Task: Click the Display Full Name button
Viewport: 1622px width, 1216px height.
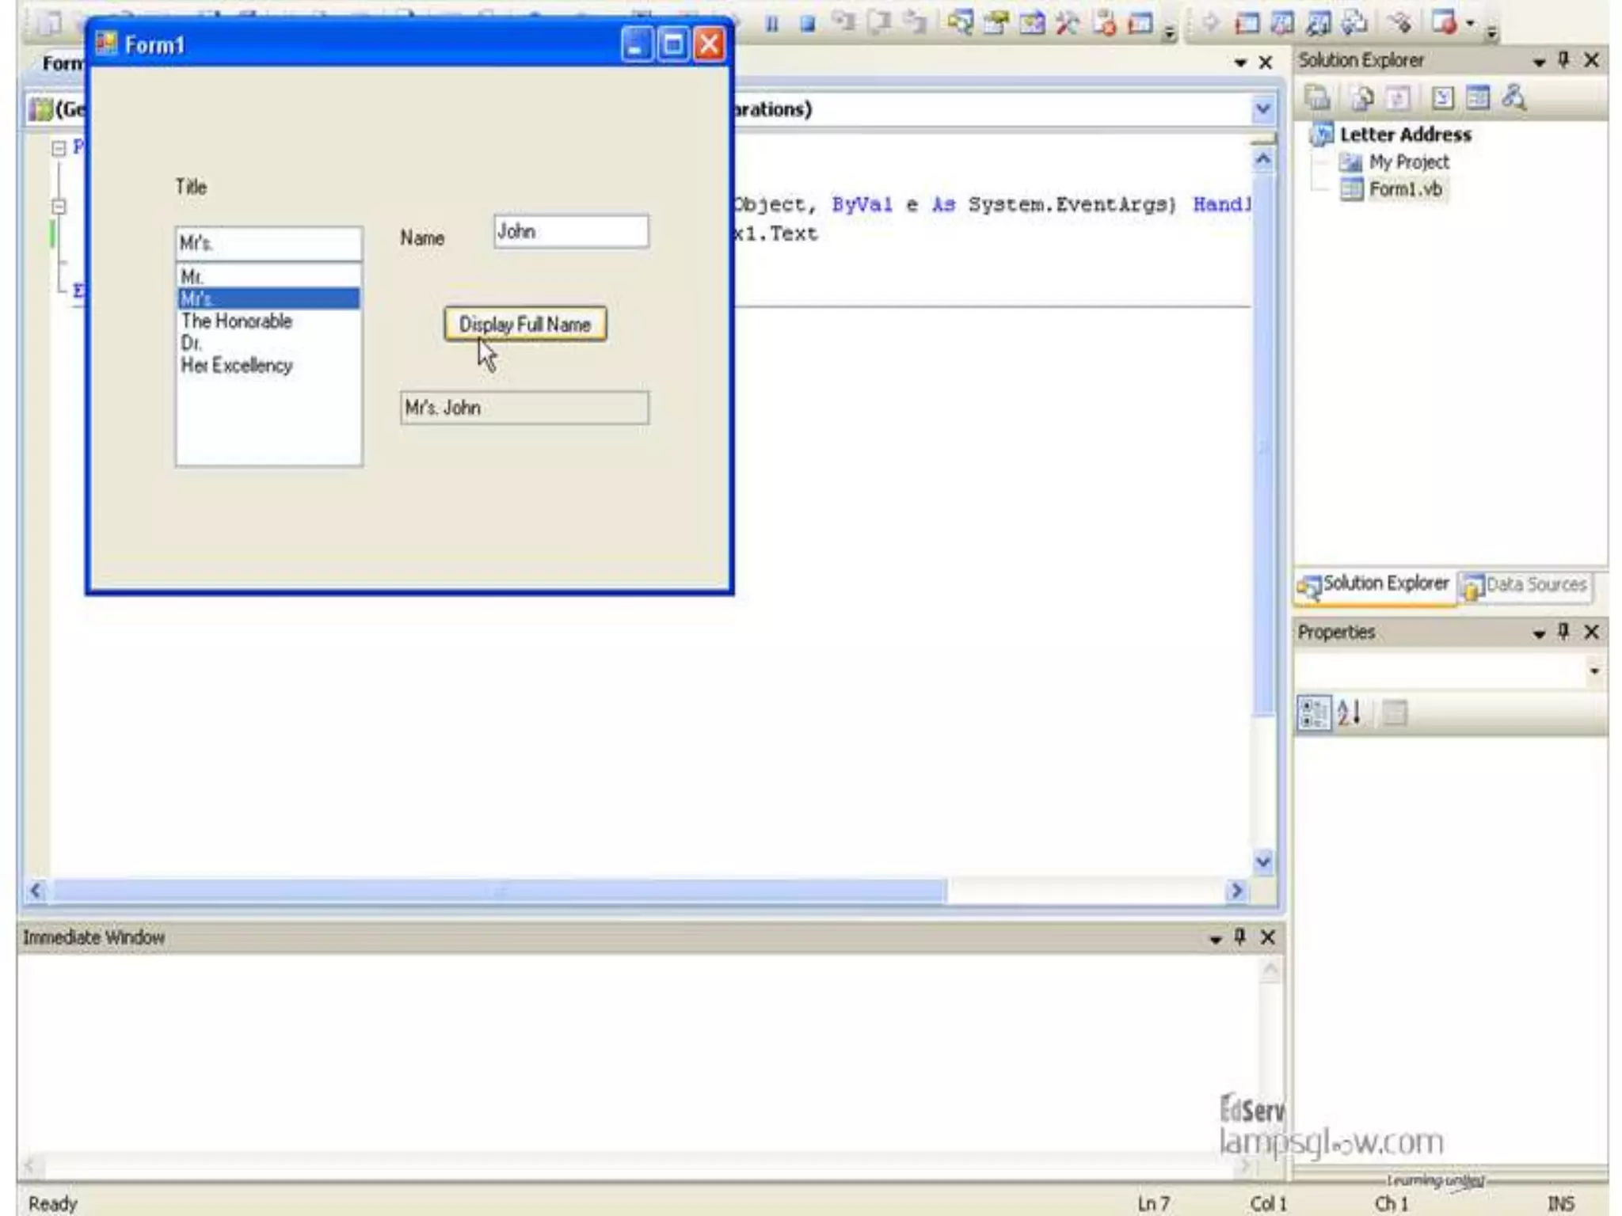Action: click(x=525, y=325)
